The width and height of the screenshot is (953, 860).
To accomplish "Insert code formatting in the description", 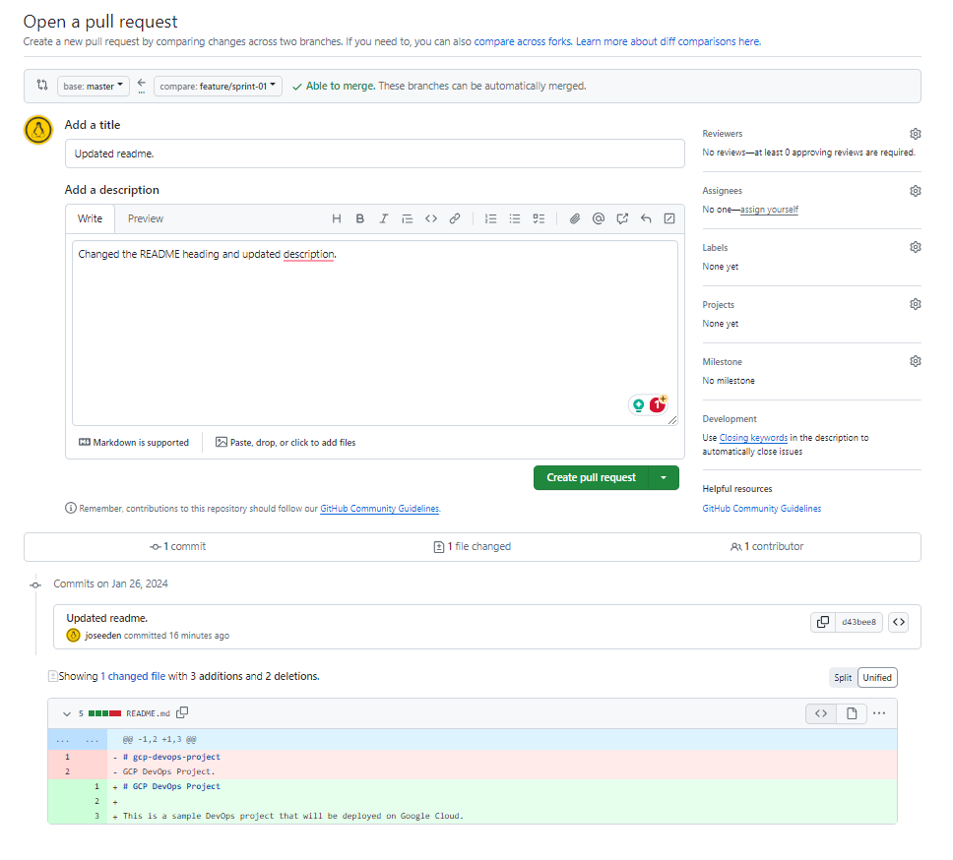I will (x=431, y=218).
